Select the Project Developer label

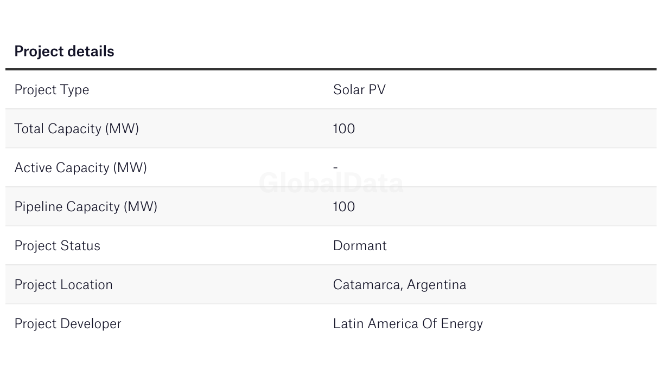pos(68,324)
